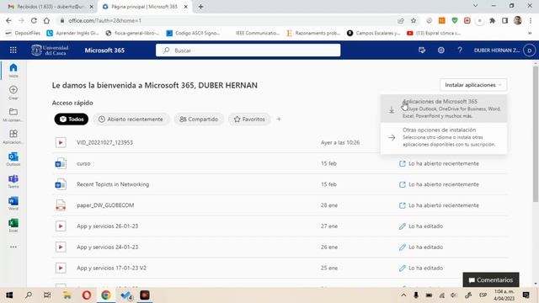The image size is (539, 303).
Task: Click the ESP language indicator
Action: click(x=483, y=295)
